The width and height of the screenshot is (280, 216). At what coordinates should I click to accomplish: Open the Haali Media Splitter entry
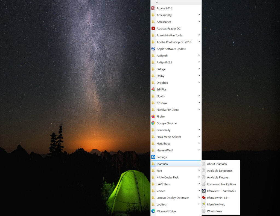pos(176,137)
